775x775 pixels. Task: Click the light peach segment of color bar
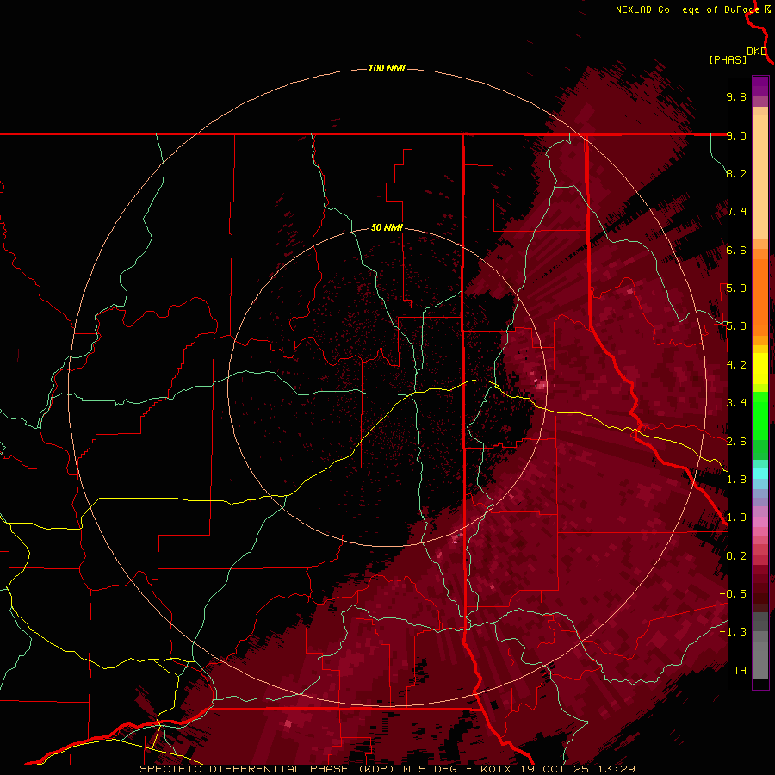point(760,177)
